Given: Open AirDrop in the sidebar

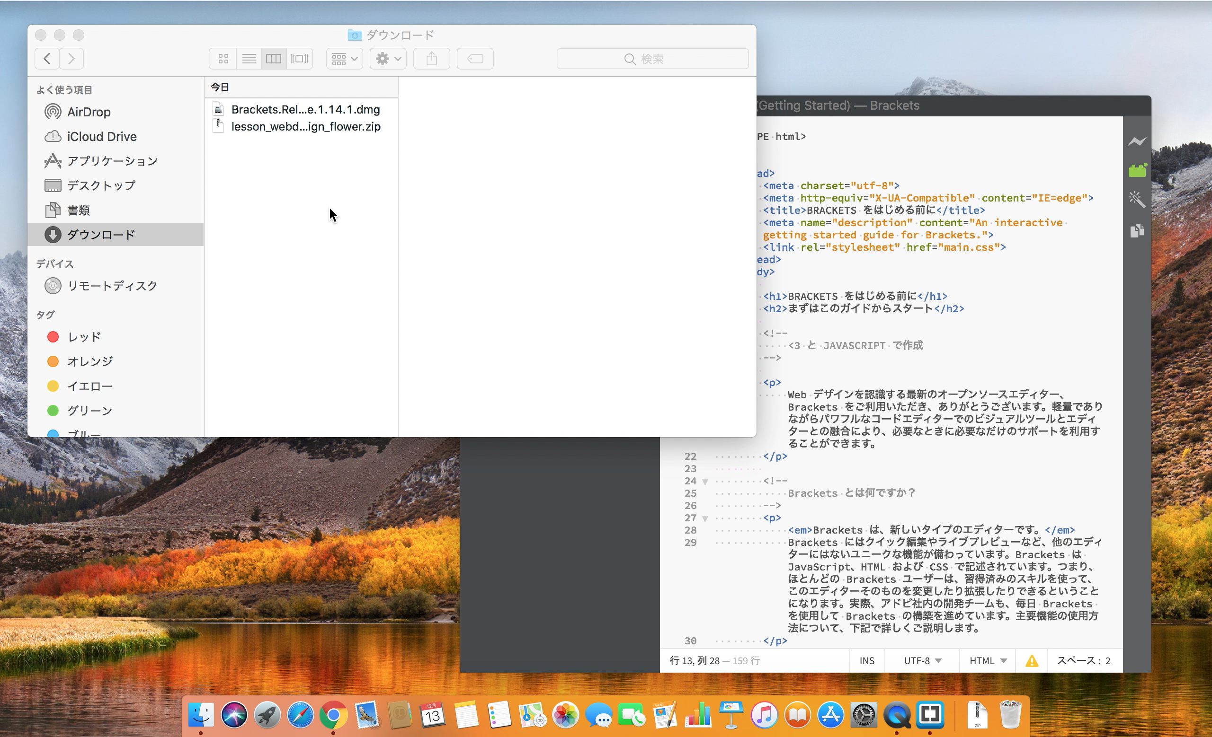Looking at the screenshot, I should pyautogui.click(x=116, y=112).
